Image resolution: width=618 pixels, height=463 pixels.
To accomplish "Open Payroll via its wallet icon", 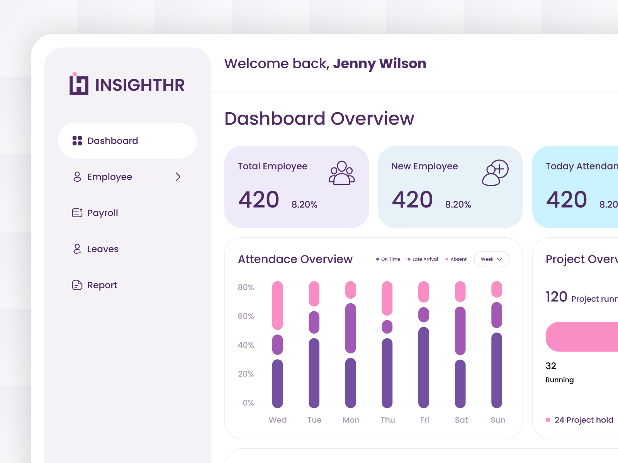I will point(77,213).
